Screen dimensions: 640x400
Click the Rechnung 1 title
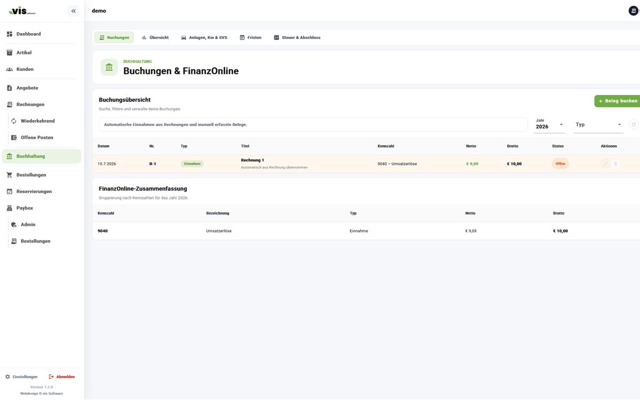(x=252, y=160)
